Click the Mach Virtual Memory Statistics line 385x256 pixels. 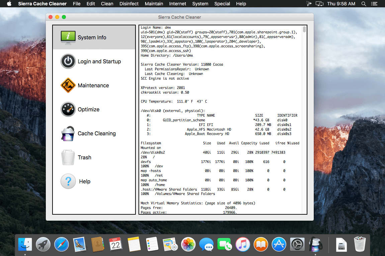click(x=198, y=203)
